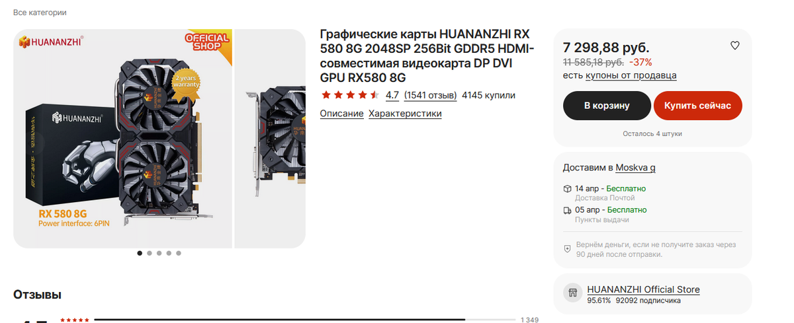Click the five-star rating distribution bar

[305, 320]
